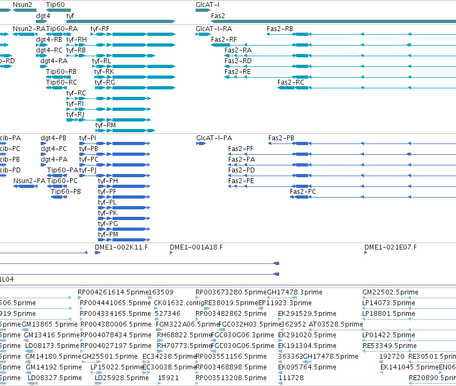Click feature DME1-002K11.F

[121, 247]
